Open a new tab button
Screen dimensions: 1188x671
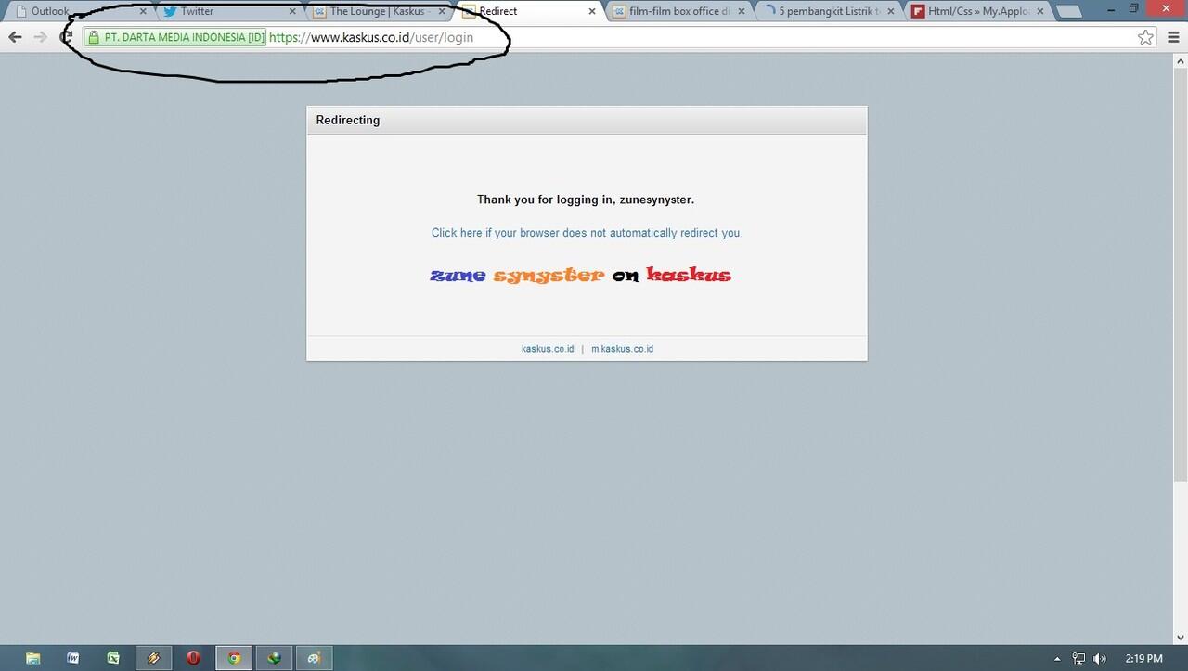coord(1070,12)
